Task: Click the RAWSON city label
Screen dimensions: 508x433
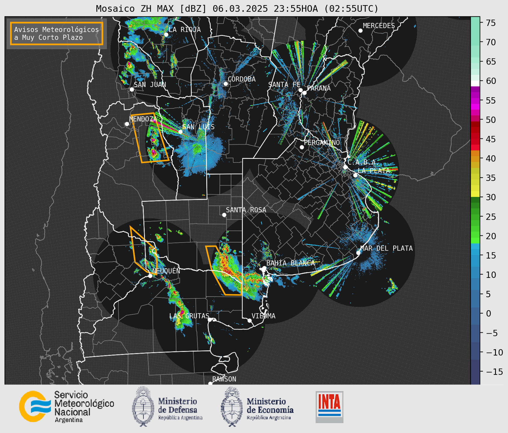Action: 224,379
